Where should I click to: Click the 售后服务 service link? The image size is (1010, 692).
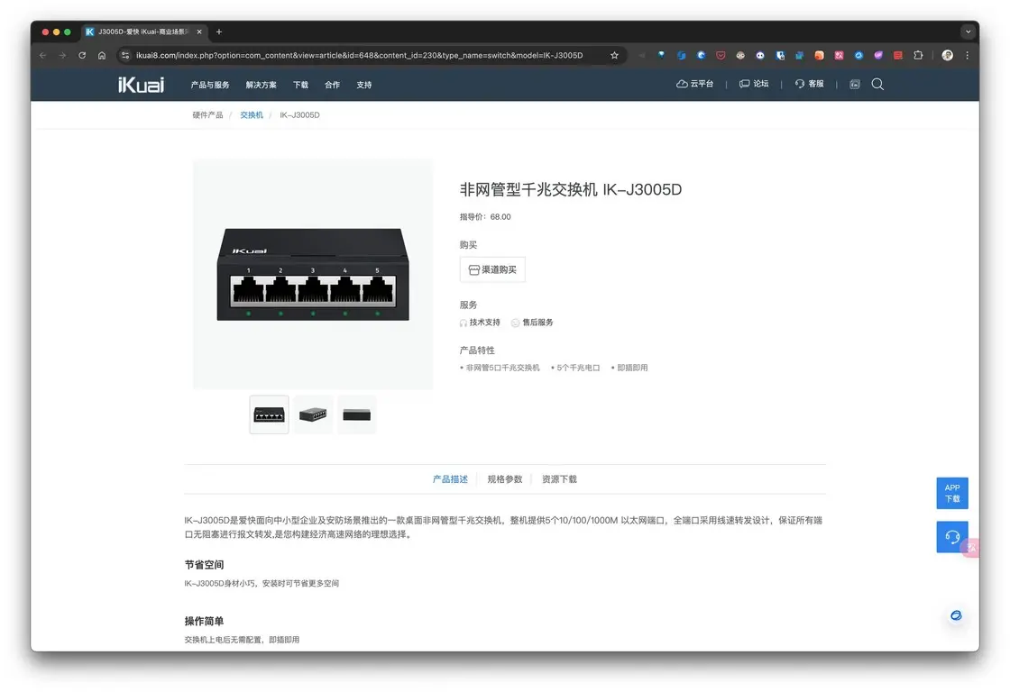coord(532,323)
